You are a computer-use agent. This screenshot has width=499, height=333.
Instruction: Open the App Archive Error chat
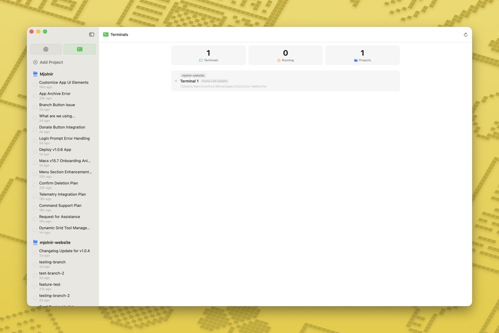tap(64, 96)
